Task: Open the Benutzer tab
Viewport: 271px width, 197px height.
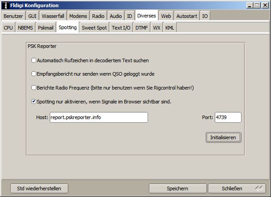Action: click(13, 16)
